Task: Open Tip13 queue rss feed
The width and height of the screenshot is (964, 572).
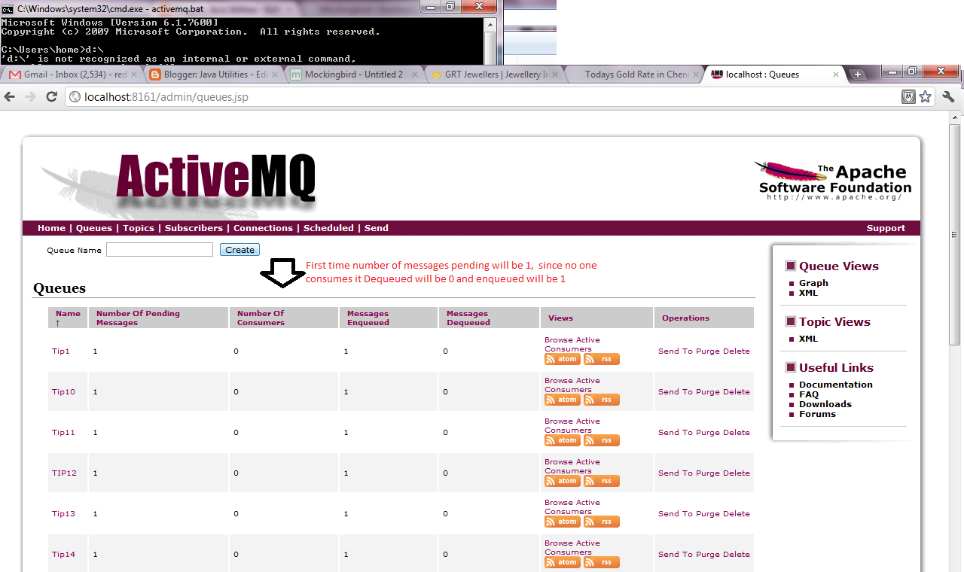Action: tap(600, 522)
